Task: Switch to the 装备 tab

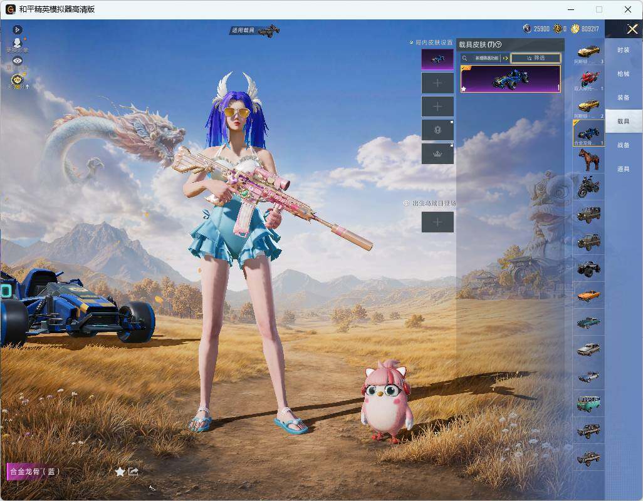Action: [624, 98]
